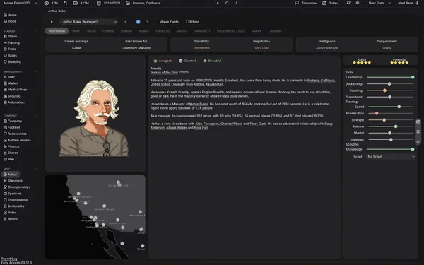Click the Next Race button
This screenshot has height=265, width=424.
(x=408, y=3)
